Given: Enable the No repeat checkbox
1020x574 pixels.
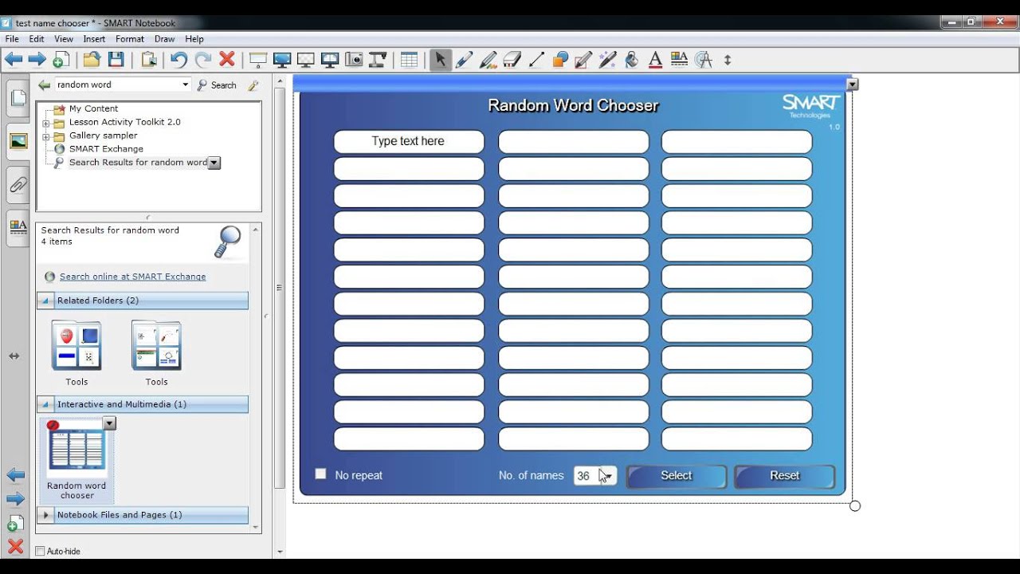Looking at the screenshot, I should tap(320, 474).
